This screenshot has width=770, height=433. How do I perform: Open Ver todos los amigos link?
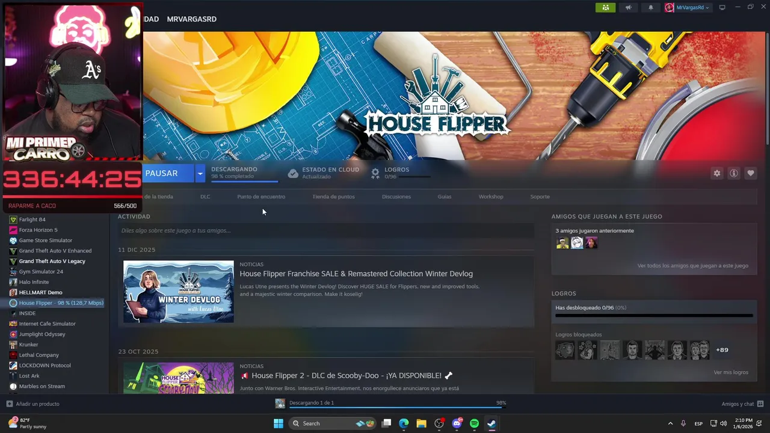point(693,266)
